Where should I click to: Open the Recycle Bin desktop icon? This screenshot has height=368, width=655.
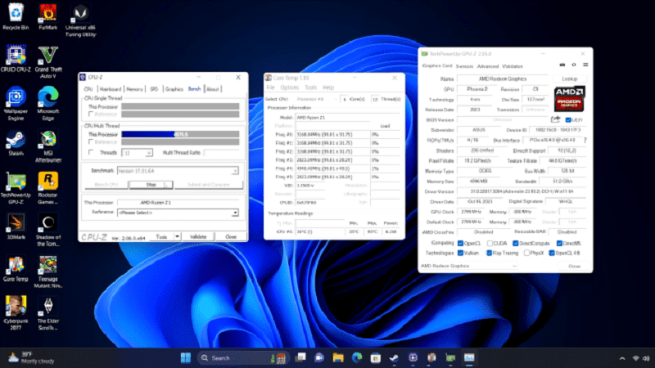coord(16,16)
